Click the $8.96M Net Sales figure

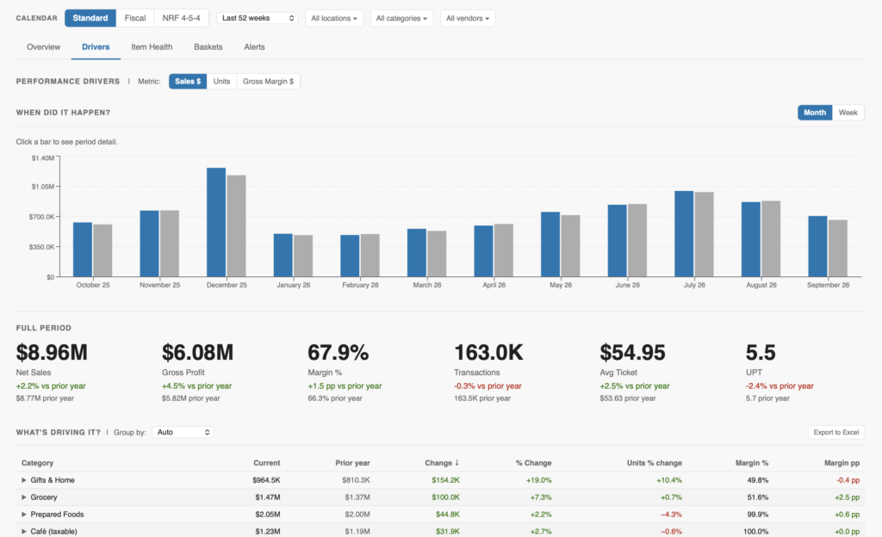tap(52, 353)
